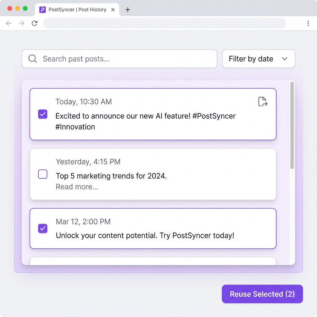This screenshot has width=317, height=317.
Task: Click the Reuse Selected (2) button
Action: coord(262,294)
